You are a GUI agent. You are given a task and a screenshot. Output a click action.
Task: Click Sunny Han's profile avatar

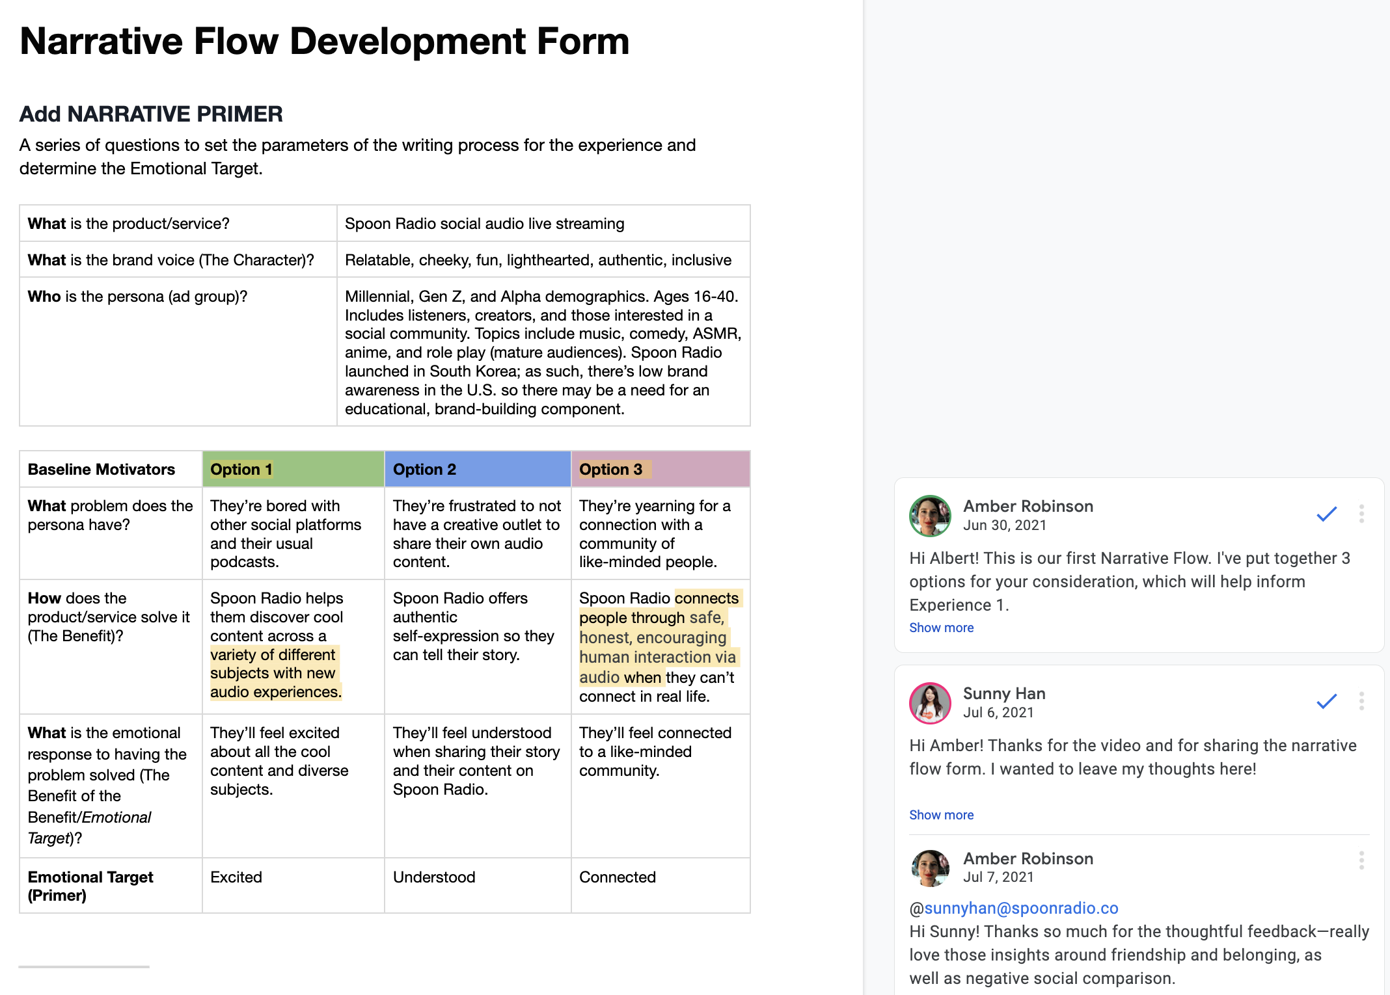coord(930,703)
